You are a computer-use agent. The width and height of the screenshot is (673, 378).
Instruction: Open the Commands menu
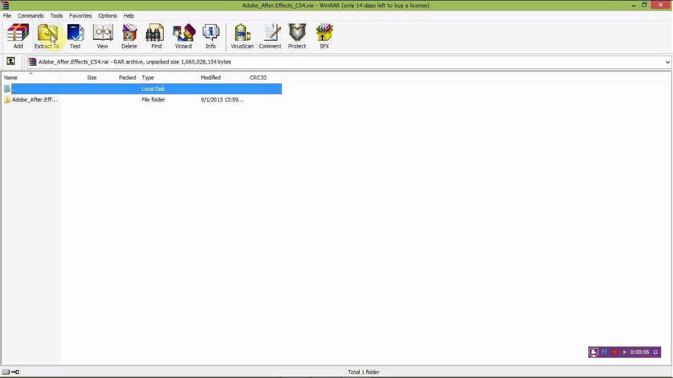(x=30, y=16)
